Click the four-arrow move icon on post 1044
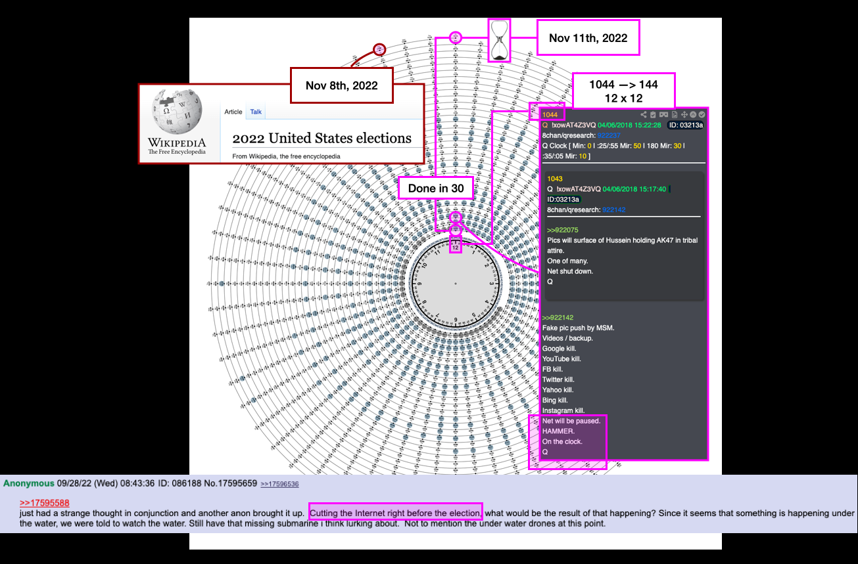 click(684, 115)
